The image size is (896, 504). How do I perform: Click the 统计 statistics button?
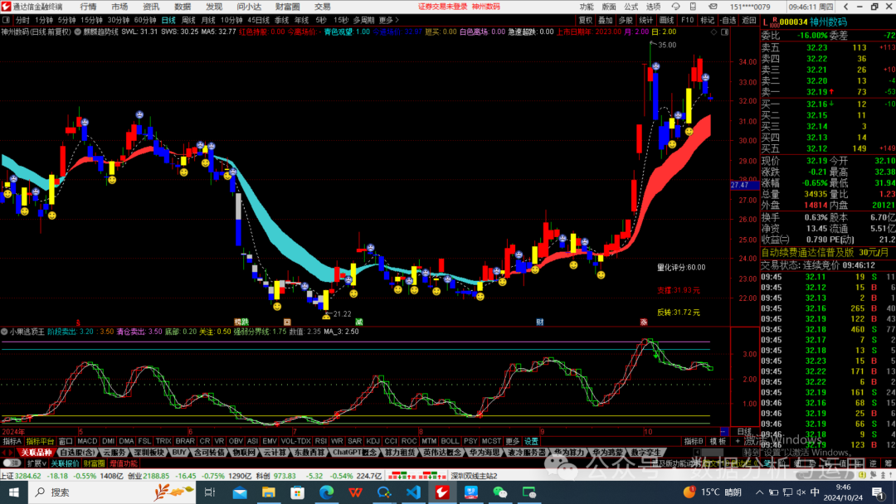point(646,20)
